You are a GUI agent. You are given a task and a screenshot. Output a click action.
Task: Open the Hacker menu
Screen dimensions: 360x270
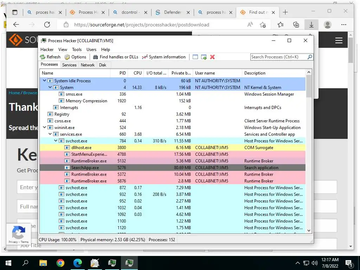click(47, 50)
